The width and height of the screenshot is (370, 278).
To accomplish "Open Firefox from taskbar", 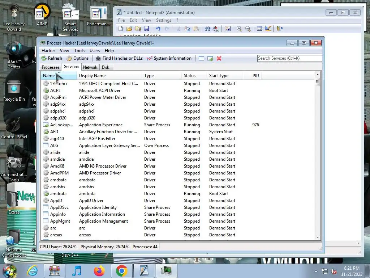I will click(x=99, y=271).
